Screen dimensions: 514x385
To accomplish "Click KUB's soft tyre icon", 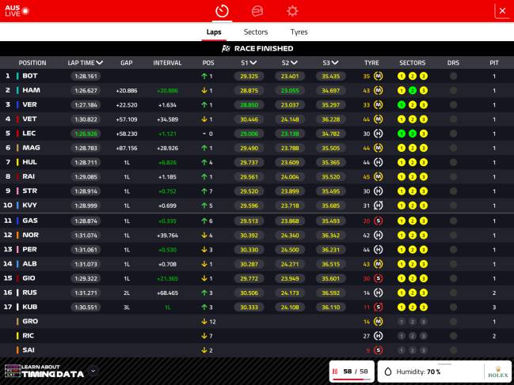I will (x=379, y=308).
